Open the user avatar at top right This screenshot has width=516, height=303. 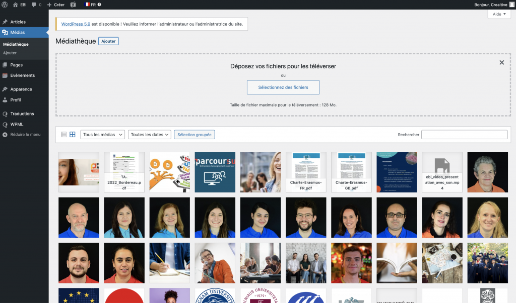pos(512,5)
